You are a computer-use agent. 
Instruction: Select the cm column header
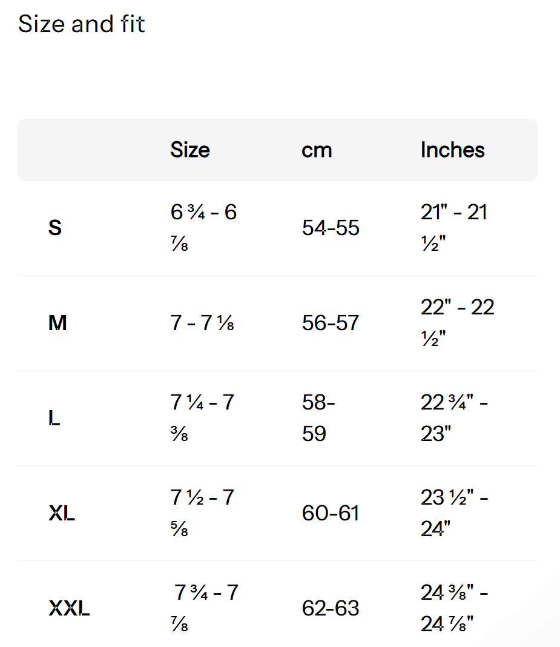point(317,150)
